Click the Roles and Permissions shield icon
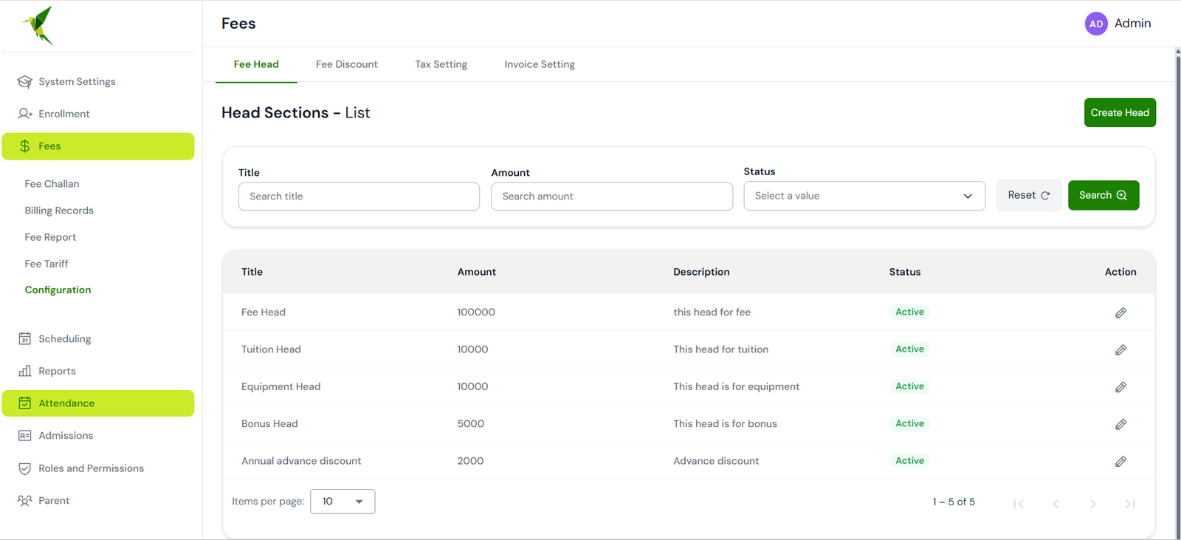This screenshot has width=1181, height=540. [25, 468]
